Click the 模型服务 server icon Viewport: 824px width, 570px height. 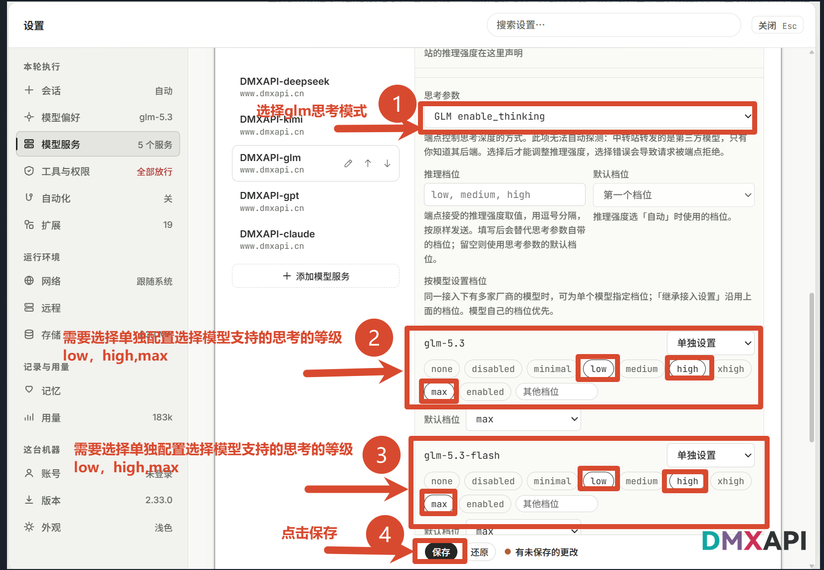click(x=29, y=144)
